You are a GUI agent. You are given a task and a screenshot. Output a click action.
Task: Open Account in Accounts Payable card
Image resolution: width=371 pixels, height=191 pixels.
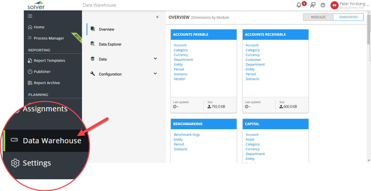click(180, 45)
